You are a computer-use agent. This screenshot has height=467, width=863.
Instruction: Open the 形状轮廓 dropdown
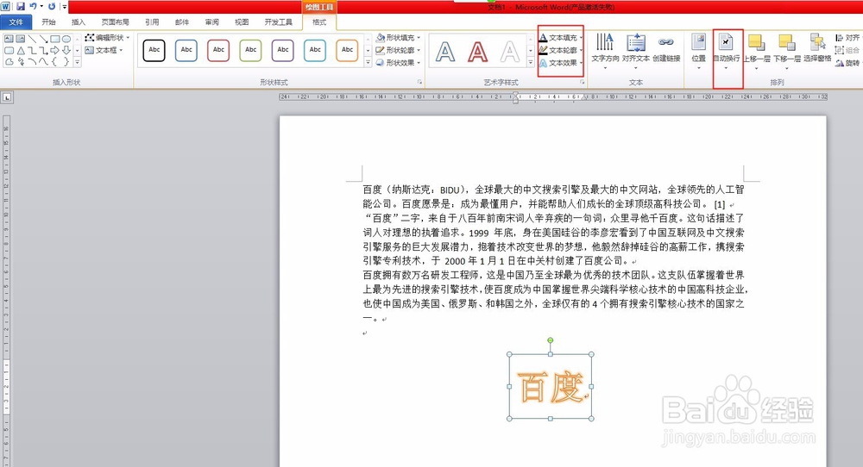(399, 50)
